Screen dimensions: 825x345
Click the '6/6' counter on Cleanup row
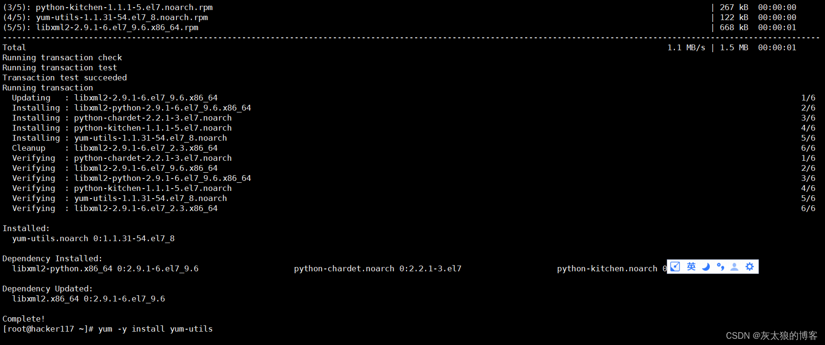pyautogui.click(x=808, y=148)
